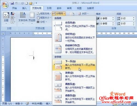
Task: Open file using folder icon in Quick Access
Action: click(x=31, y=3)
